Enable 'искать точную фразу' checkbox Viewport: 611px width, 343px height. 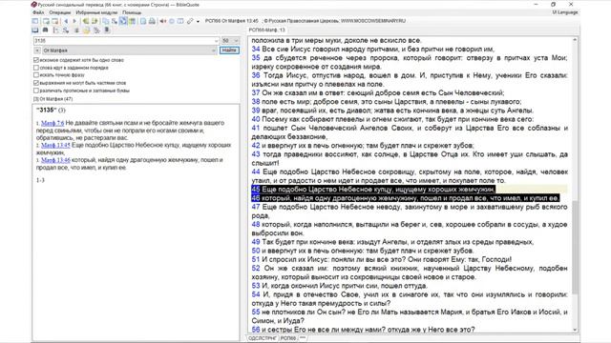tap(36, 75)
